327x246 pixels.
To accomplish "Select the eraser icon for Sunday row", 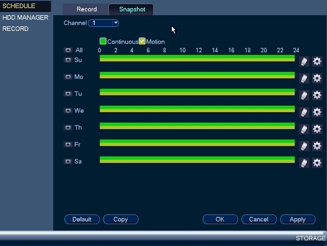I will point(304,61).
